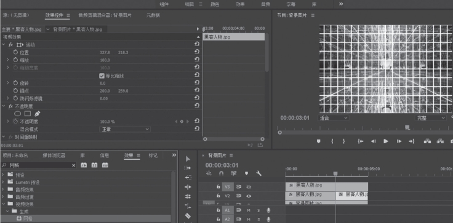This screenshot has width=453, height=223.
Task: Filter effects by YUV icon
Action: (x=105, y=165)
